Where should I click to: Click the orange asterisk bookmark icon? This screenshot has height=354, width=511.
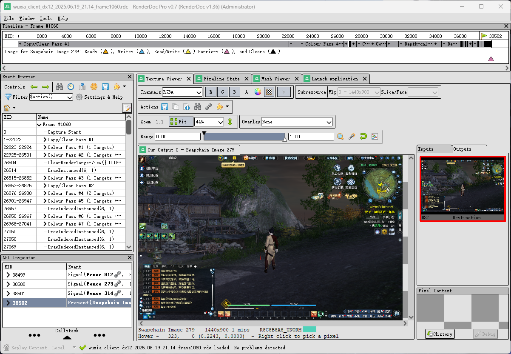point(94,87)
